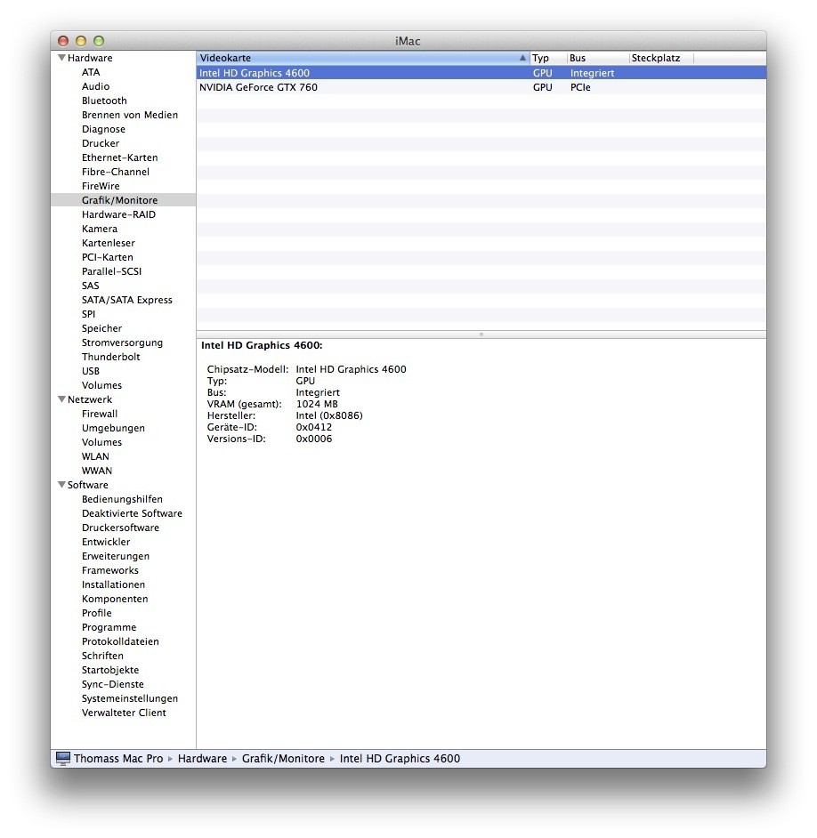Open ATA in the sidebar
The image size is (817, 838).
[x=91, y=72]
